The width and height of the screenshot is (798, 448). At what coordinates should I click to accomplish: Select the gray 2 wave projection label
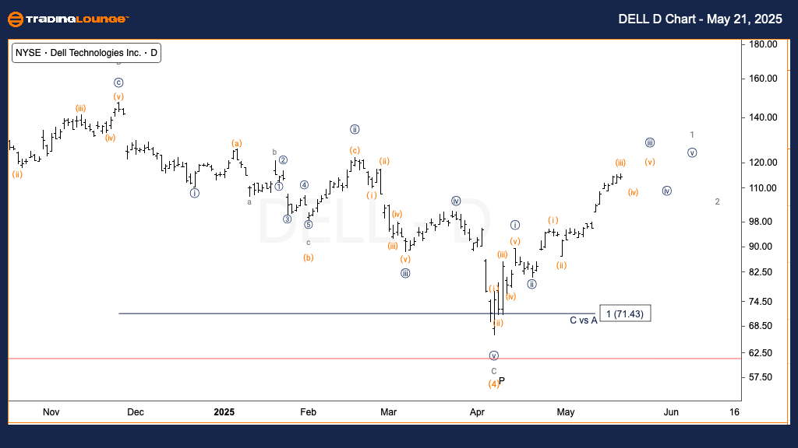pyautogui.click(x=718, y=201)
